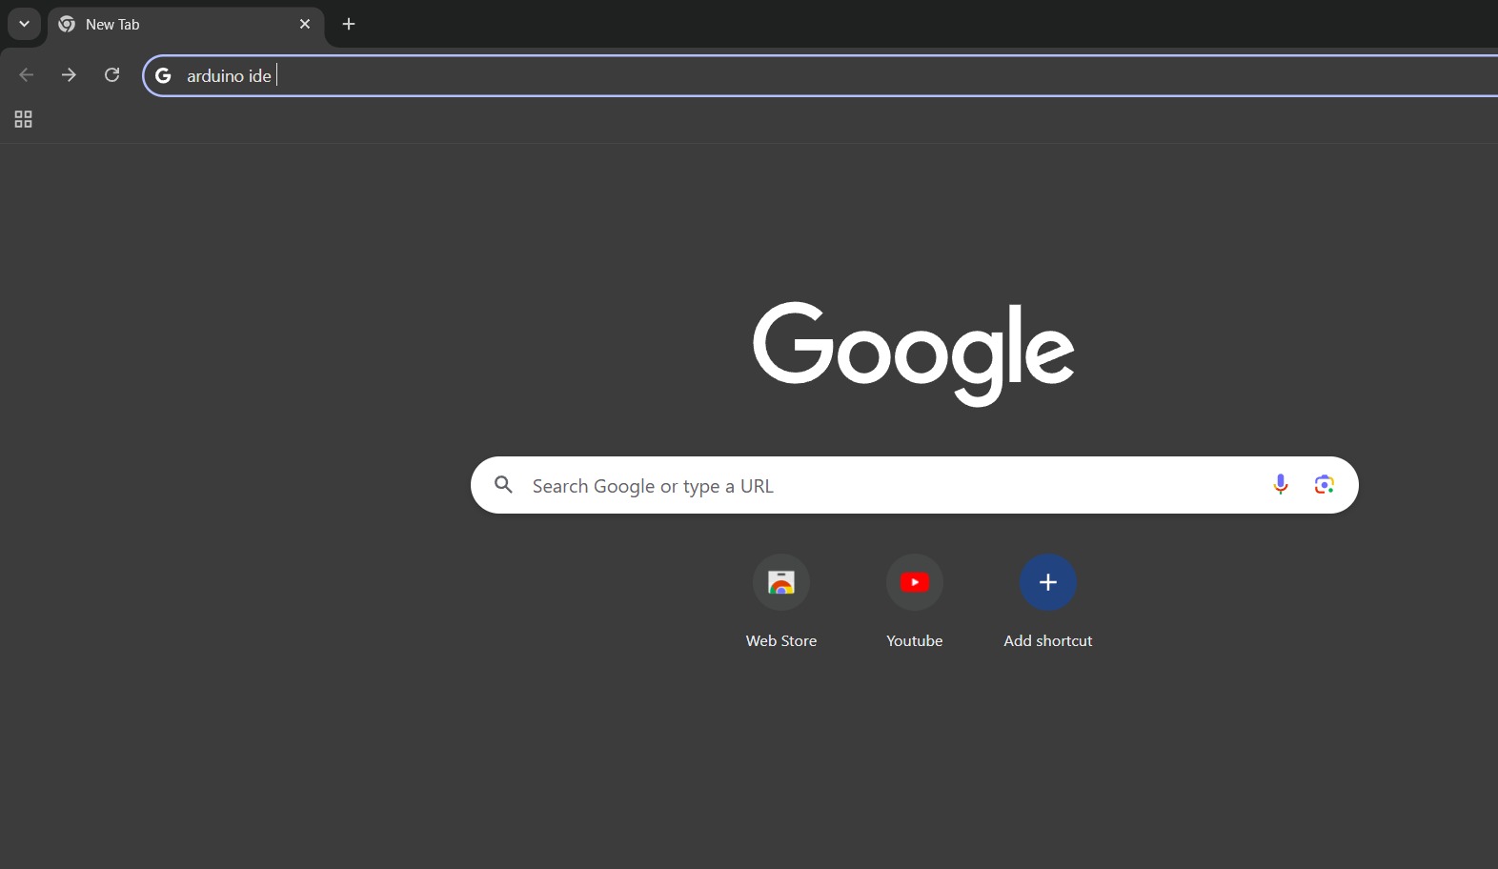Image resolution: width=1498 pixels, height=869 pixels.
Task: Open Google Lens image search
Action: 1324,485
